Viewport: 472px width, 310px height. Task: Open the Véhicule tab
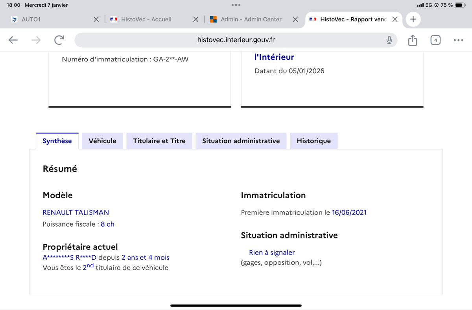(103, 141)
